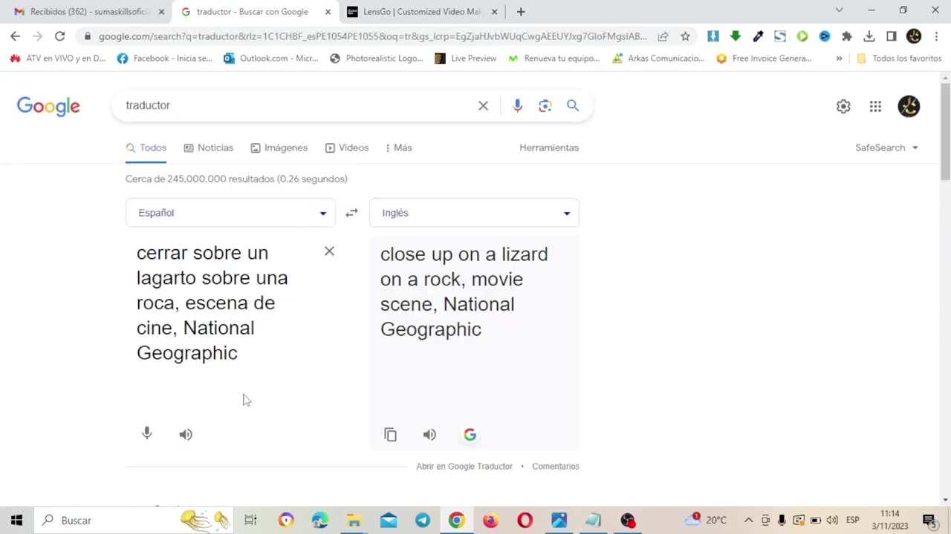This screenshot has width=951, height=534.
Task: Reload the current page
Action: pos(59,36)
